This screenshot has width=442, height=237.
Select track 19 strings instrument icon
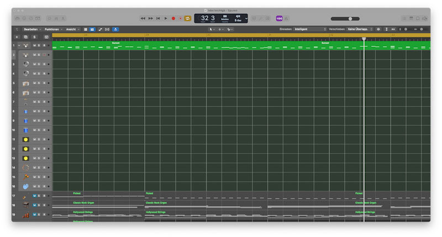coord(25,215)
